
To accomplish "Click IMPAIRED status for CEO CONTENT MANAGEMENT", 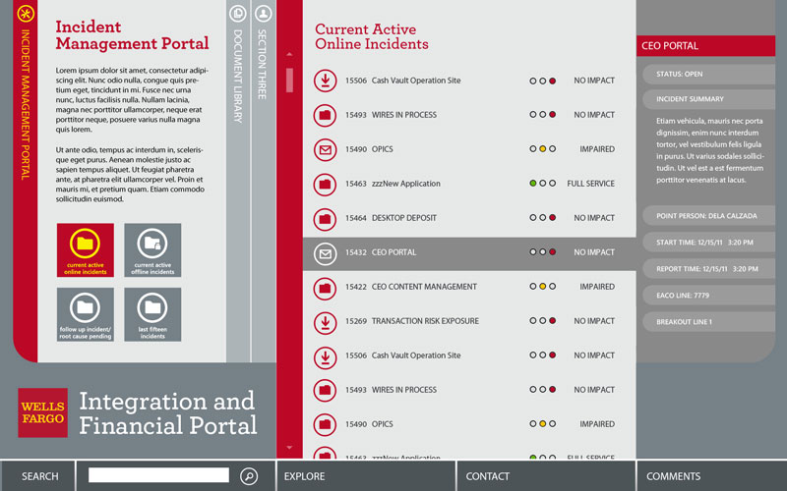I will pyautogui.click(x=597, y=287).
